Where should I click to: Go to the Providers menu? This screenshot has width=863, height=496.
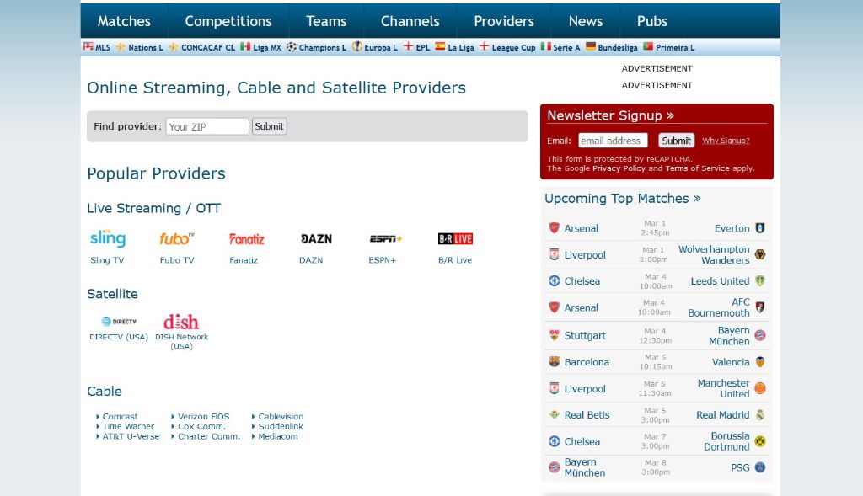(504, 21)
